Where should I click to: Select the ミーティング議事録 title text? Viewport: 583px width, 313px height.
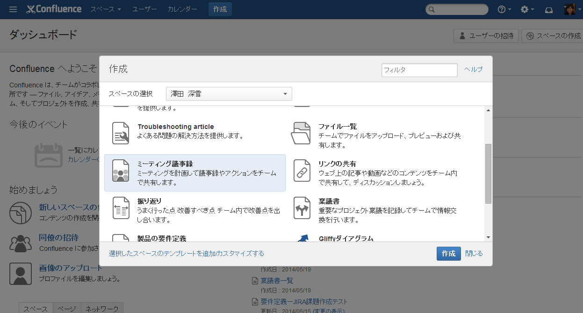[x=165, y=164]
